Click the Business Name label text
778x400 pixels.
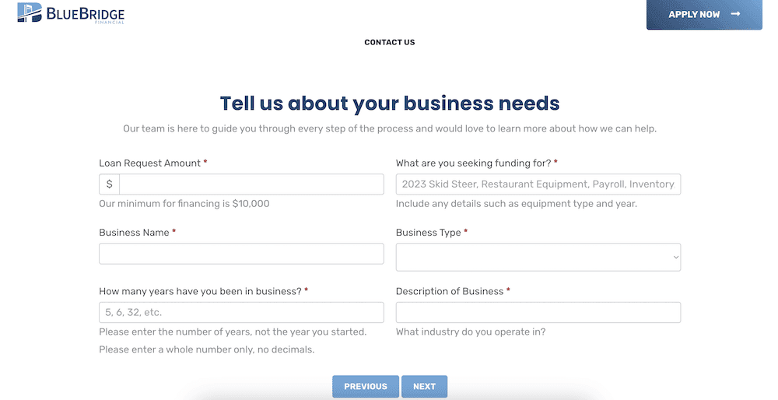tap(134, 233)
